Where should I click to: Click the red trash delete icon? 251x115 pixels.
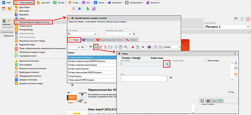point(106,47)
